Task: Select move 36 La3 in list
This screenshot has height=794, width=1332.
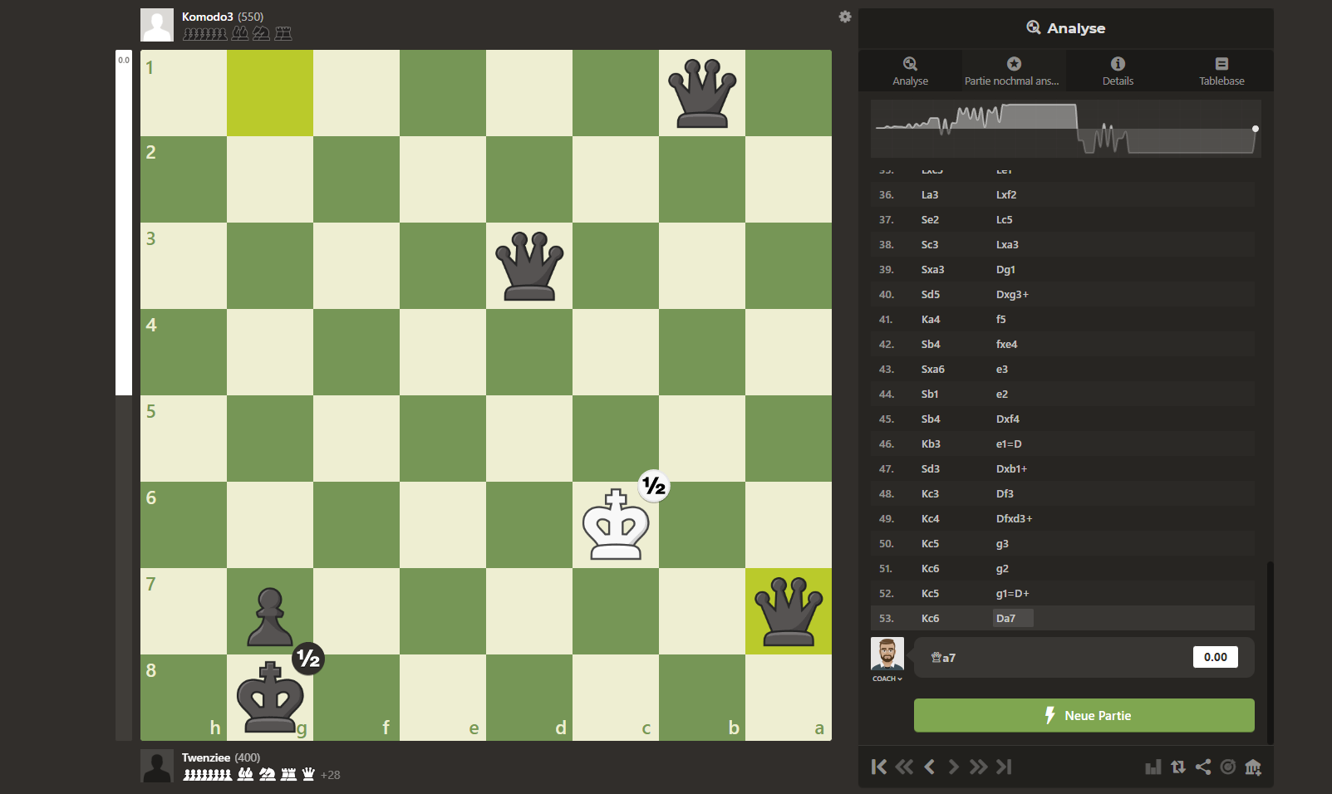Action: (929, 194)
